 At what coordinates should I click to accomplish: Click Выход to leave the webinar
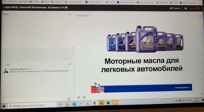point(194,8)
